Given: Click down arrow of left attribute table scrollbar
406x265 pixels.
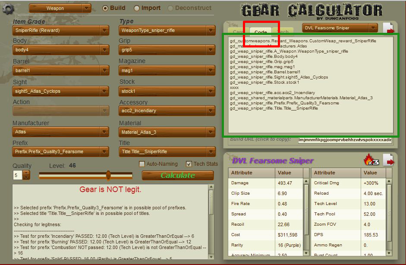Looking at the screenshot, I should (x=306, y=253).
